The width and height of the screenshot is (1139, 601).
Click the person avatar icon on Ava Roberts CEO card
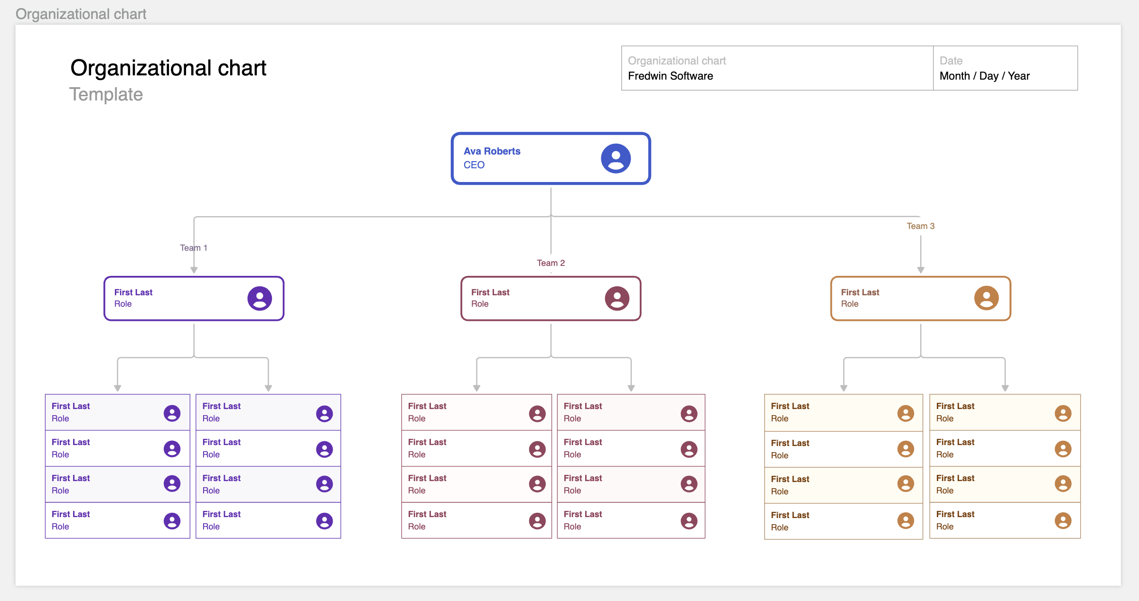[x=616, y=158]
